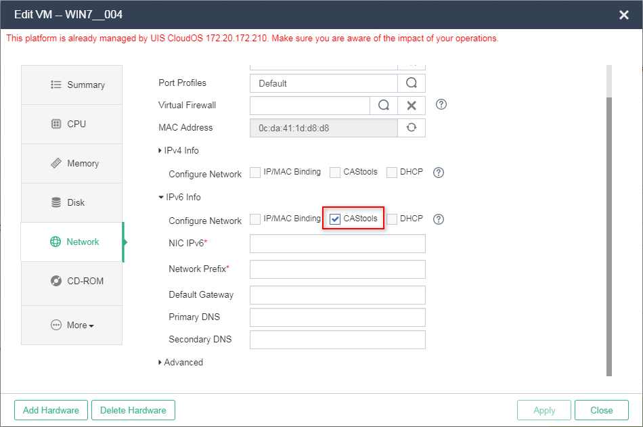Enable the IPv6 DHCP checkbox
This screenshot has height=427, width=643.
click(x=392, y=219)
